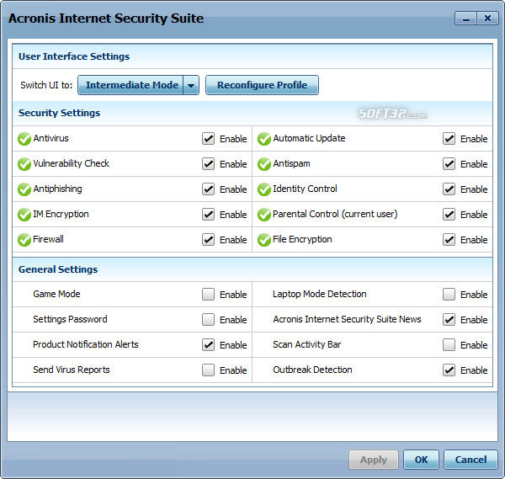Click the Identity Control status icon
Screen dimensions: 505x479
point(264,189)
